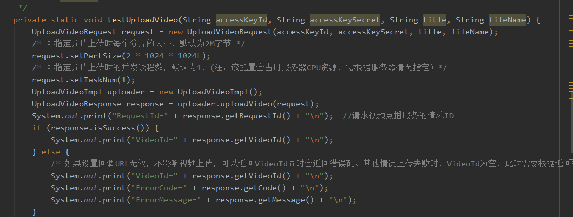Viewport: 573px width, 217px height.
Task: Click the testUploadVideo method name
Action: point(142,20)
